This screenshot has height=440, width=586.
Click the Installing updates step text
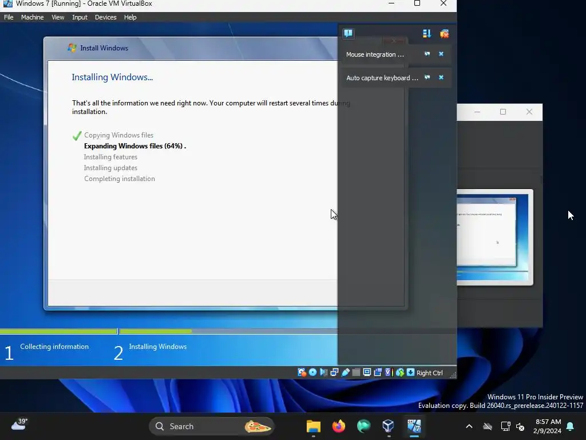click(110, 168)
